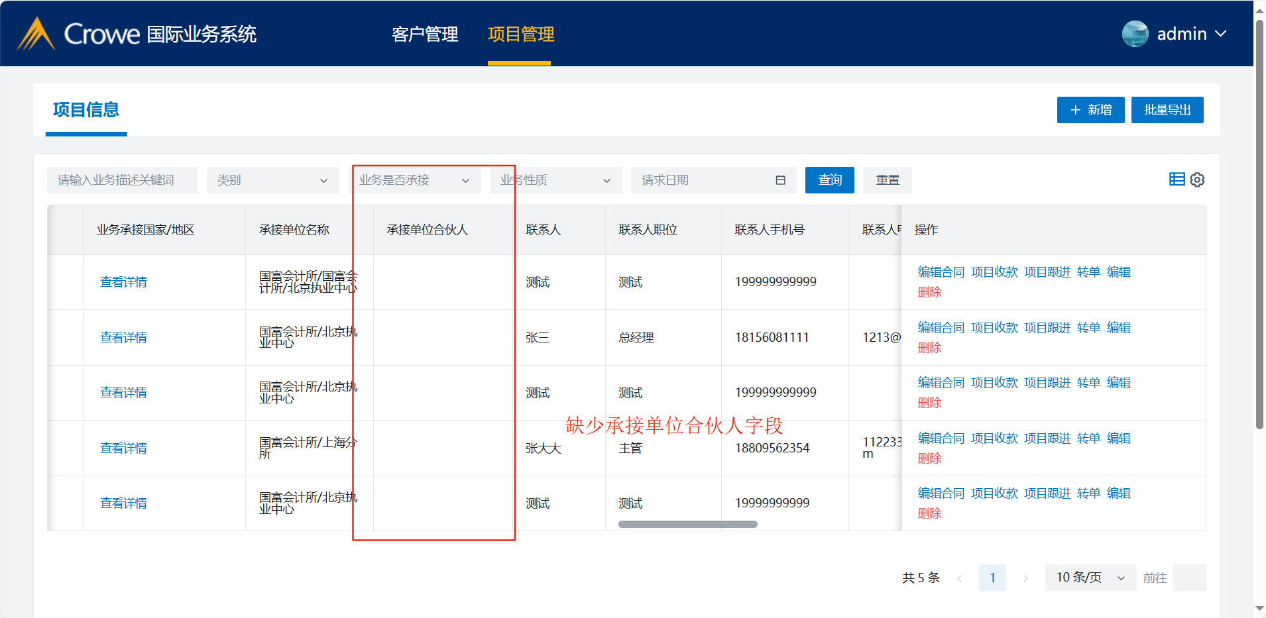This screenshot has height=618, width=1266.
Task: Click the table list view icon
Action: (x=1177, y=180)
